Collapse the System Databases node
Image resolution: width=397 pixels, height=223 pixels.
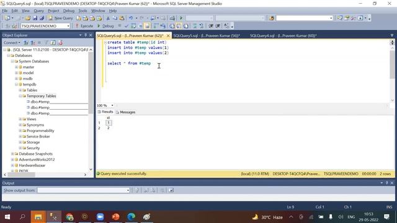12,61
